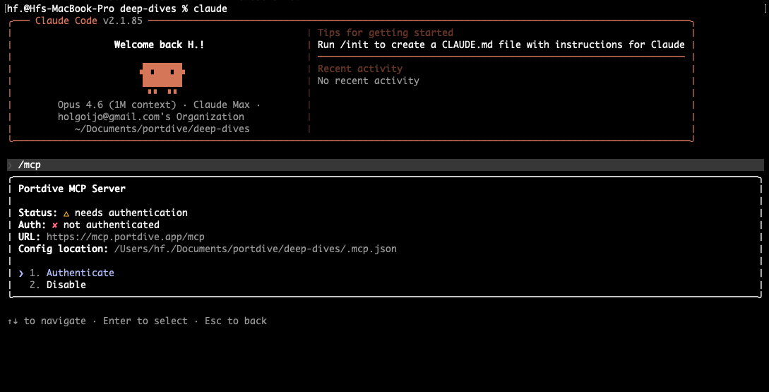Image resolution: width=769 pixels, height=392 pixels.
Task: Click the holgoijo@gmail.com's Organization text
Action: [151, 117]
